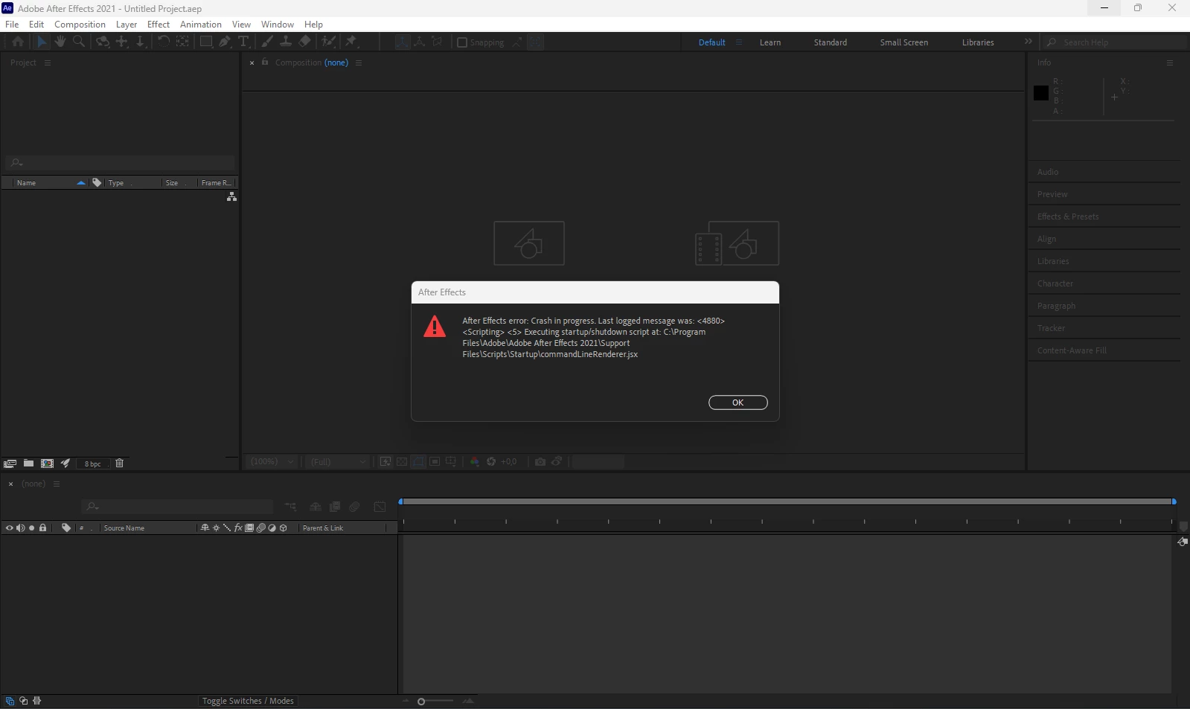Click OK in the error dialog
Screen dimensions: 1190x709
[738, 402]
